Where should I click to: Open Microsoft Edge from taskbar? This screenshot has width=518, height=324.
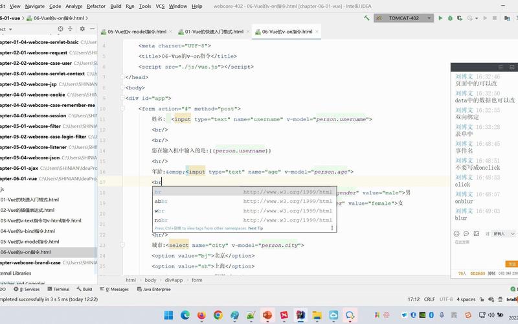185,315
